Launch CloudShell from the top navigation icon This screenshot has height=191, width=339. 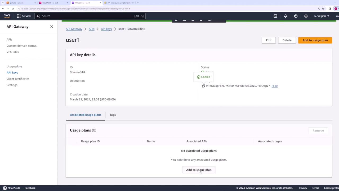coord(275,16)
